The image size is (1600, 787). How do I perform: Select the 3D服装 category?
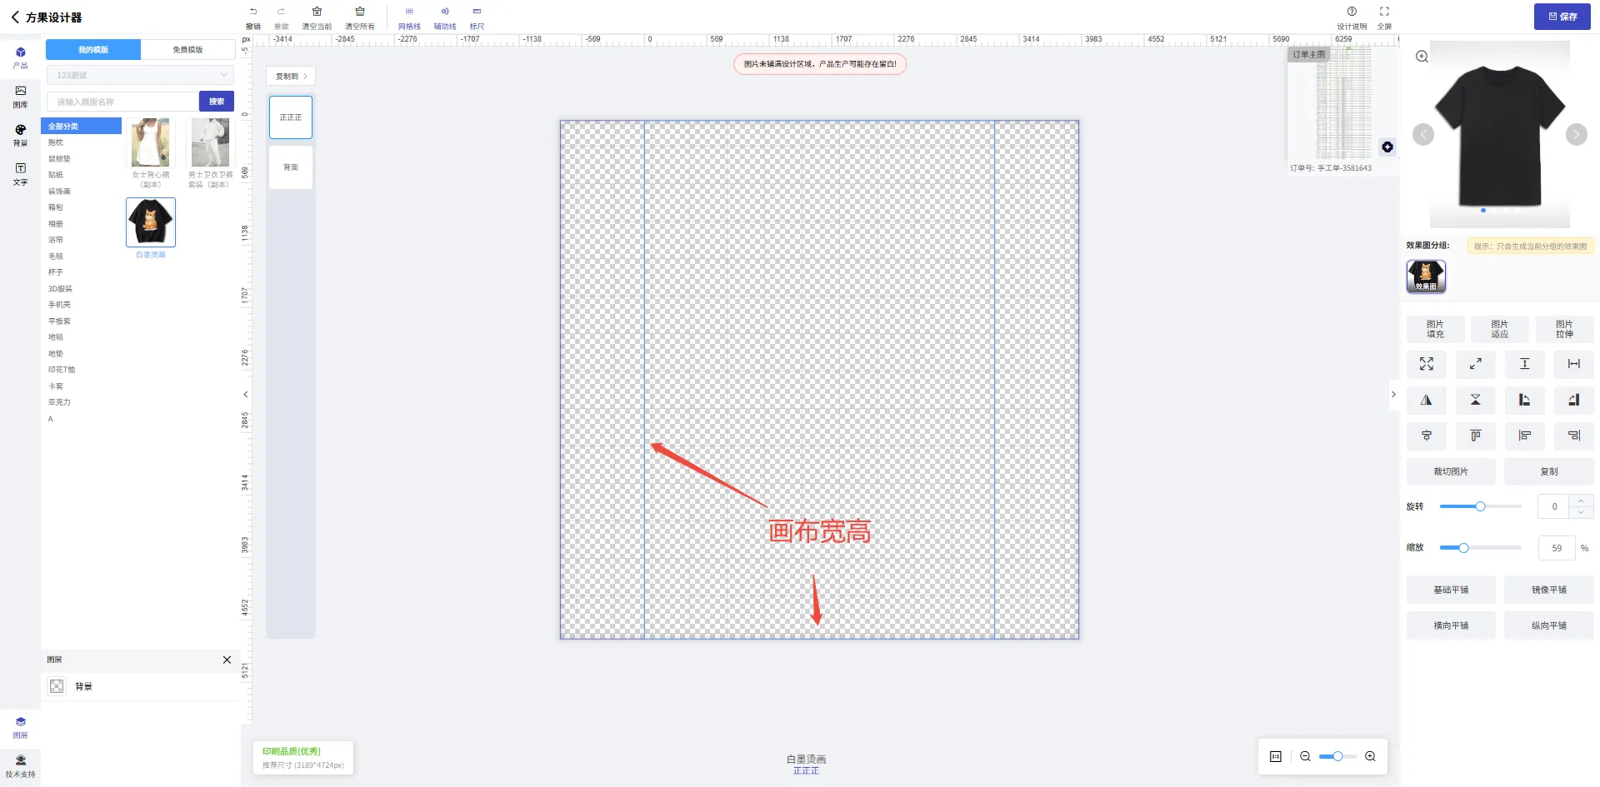(x=60, y=289)
